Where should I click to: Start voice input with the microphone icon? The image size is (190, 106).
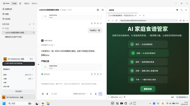96,94
